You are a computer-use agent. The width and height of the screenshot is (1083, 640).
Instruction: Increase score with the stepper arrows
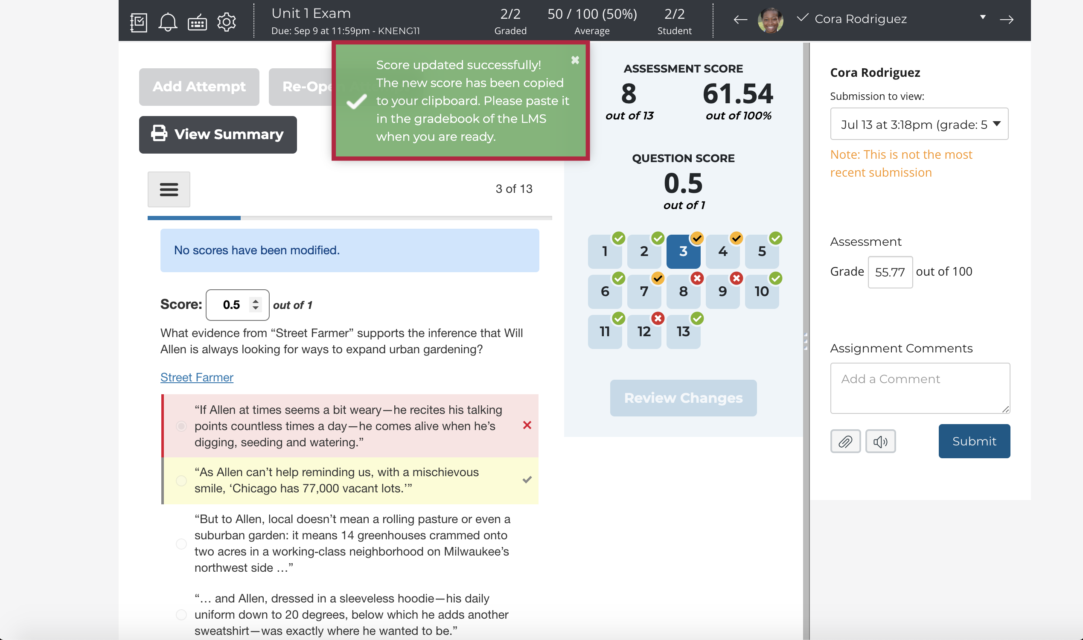256,301
